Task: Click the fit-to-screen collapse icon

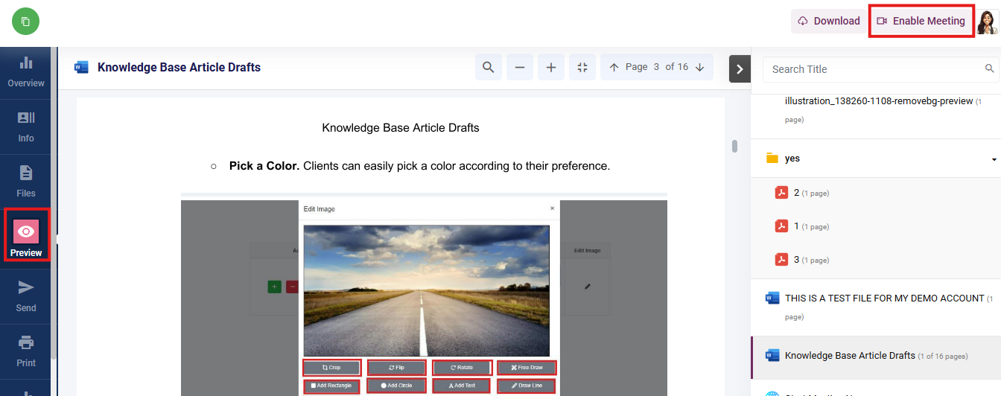Action: coord(582,67)
